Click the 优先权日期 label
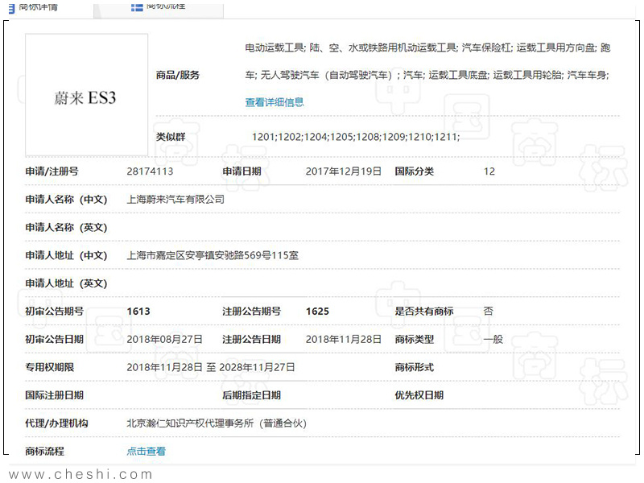The width and height of the screenshot is (644, 483). tap(419, 395)
